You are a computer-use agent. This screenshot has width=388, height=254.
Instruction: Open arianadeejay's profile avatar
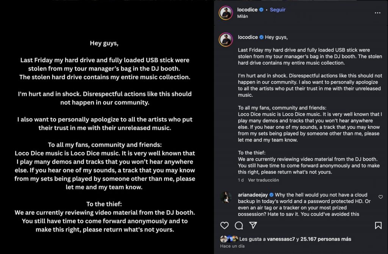pyautogui.click(x=225, y=197)
